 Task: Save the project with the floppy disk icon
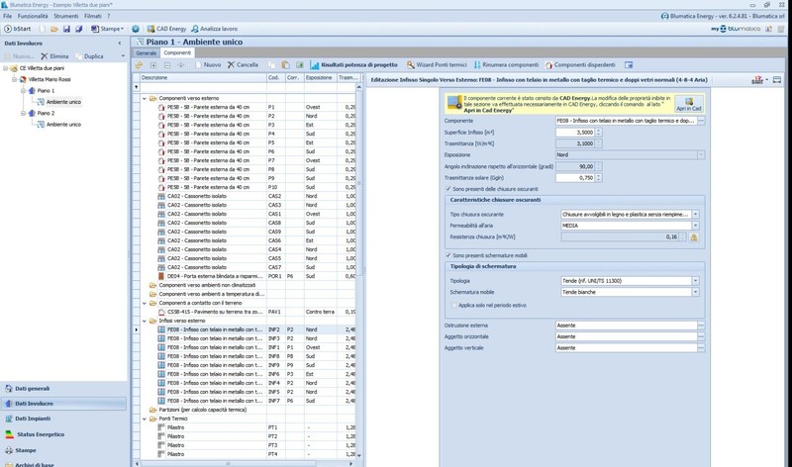click(x=66, y=29)
